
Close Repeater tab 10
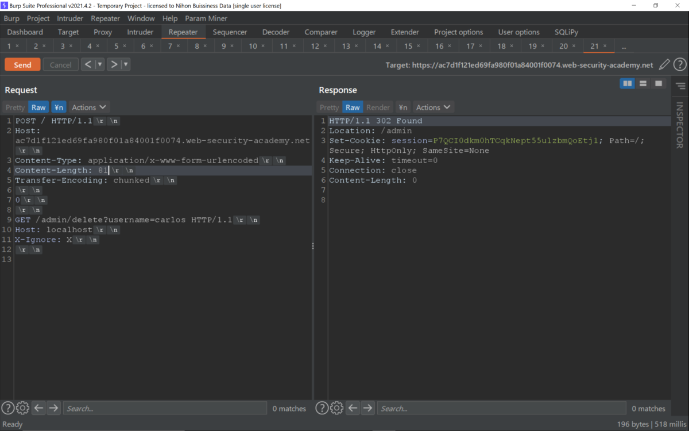[x=264, y=46]
